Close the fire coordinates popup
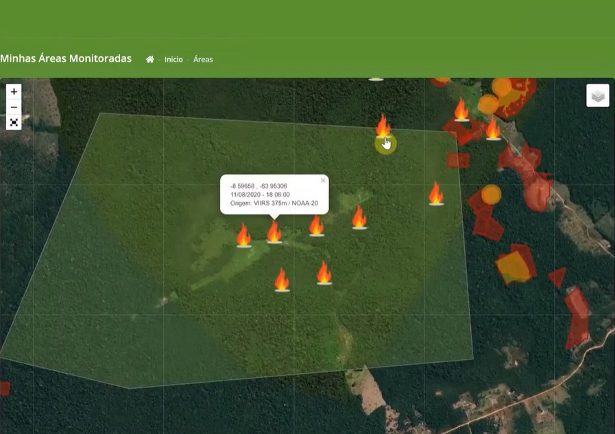The image size is (615, 434). pos(323,181)
